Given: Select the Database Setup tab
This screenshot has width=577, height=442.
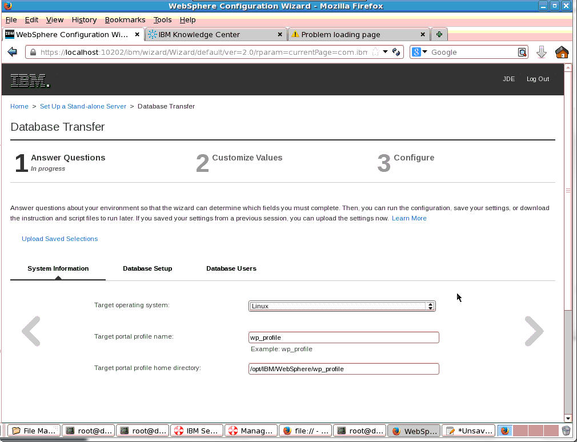Looking at the screenshot, I should coord(147,268).
